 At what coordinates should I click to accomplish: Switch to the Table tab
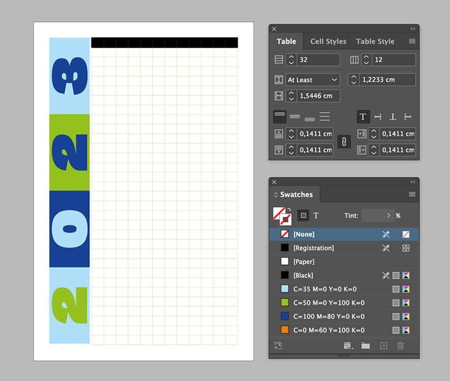(286, 41)
